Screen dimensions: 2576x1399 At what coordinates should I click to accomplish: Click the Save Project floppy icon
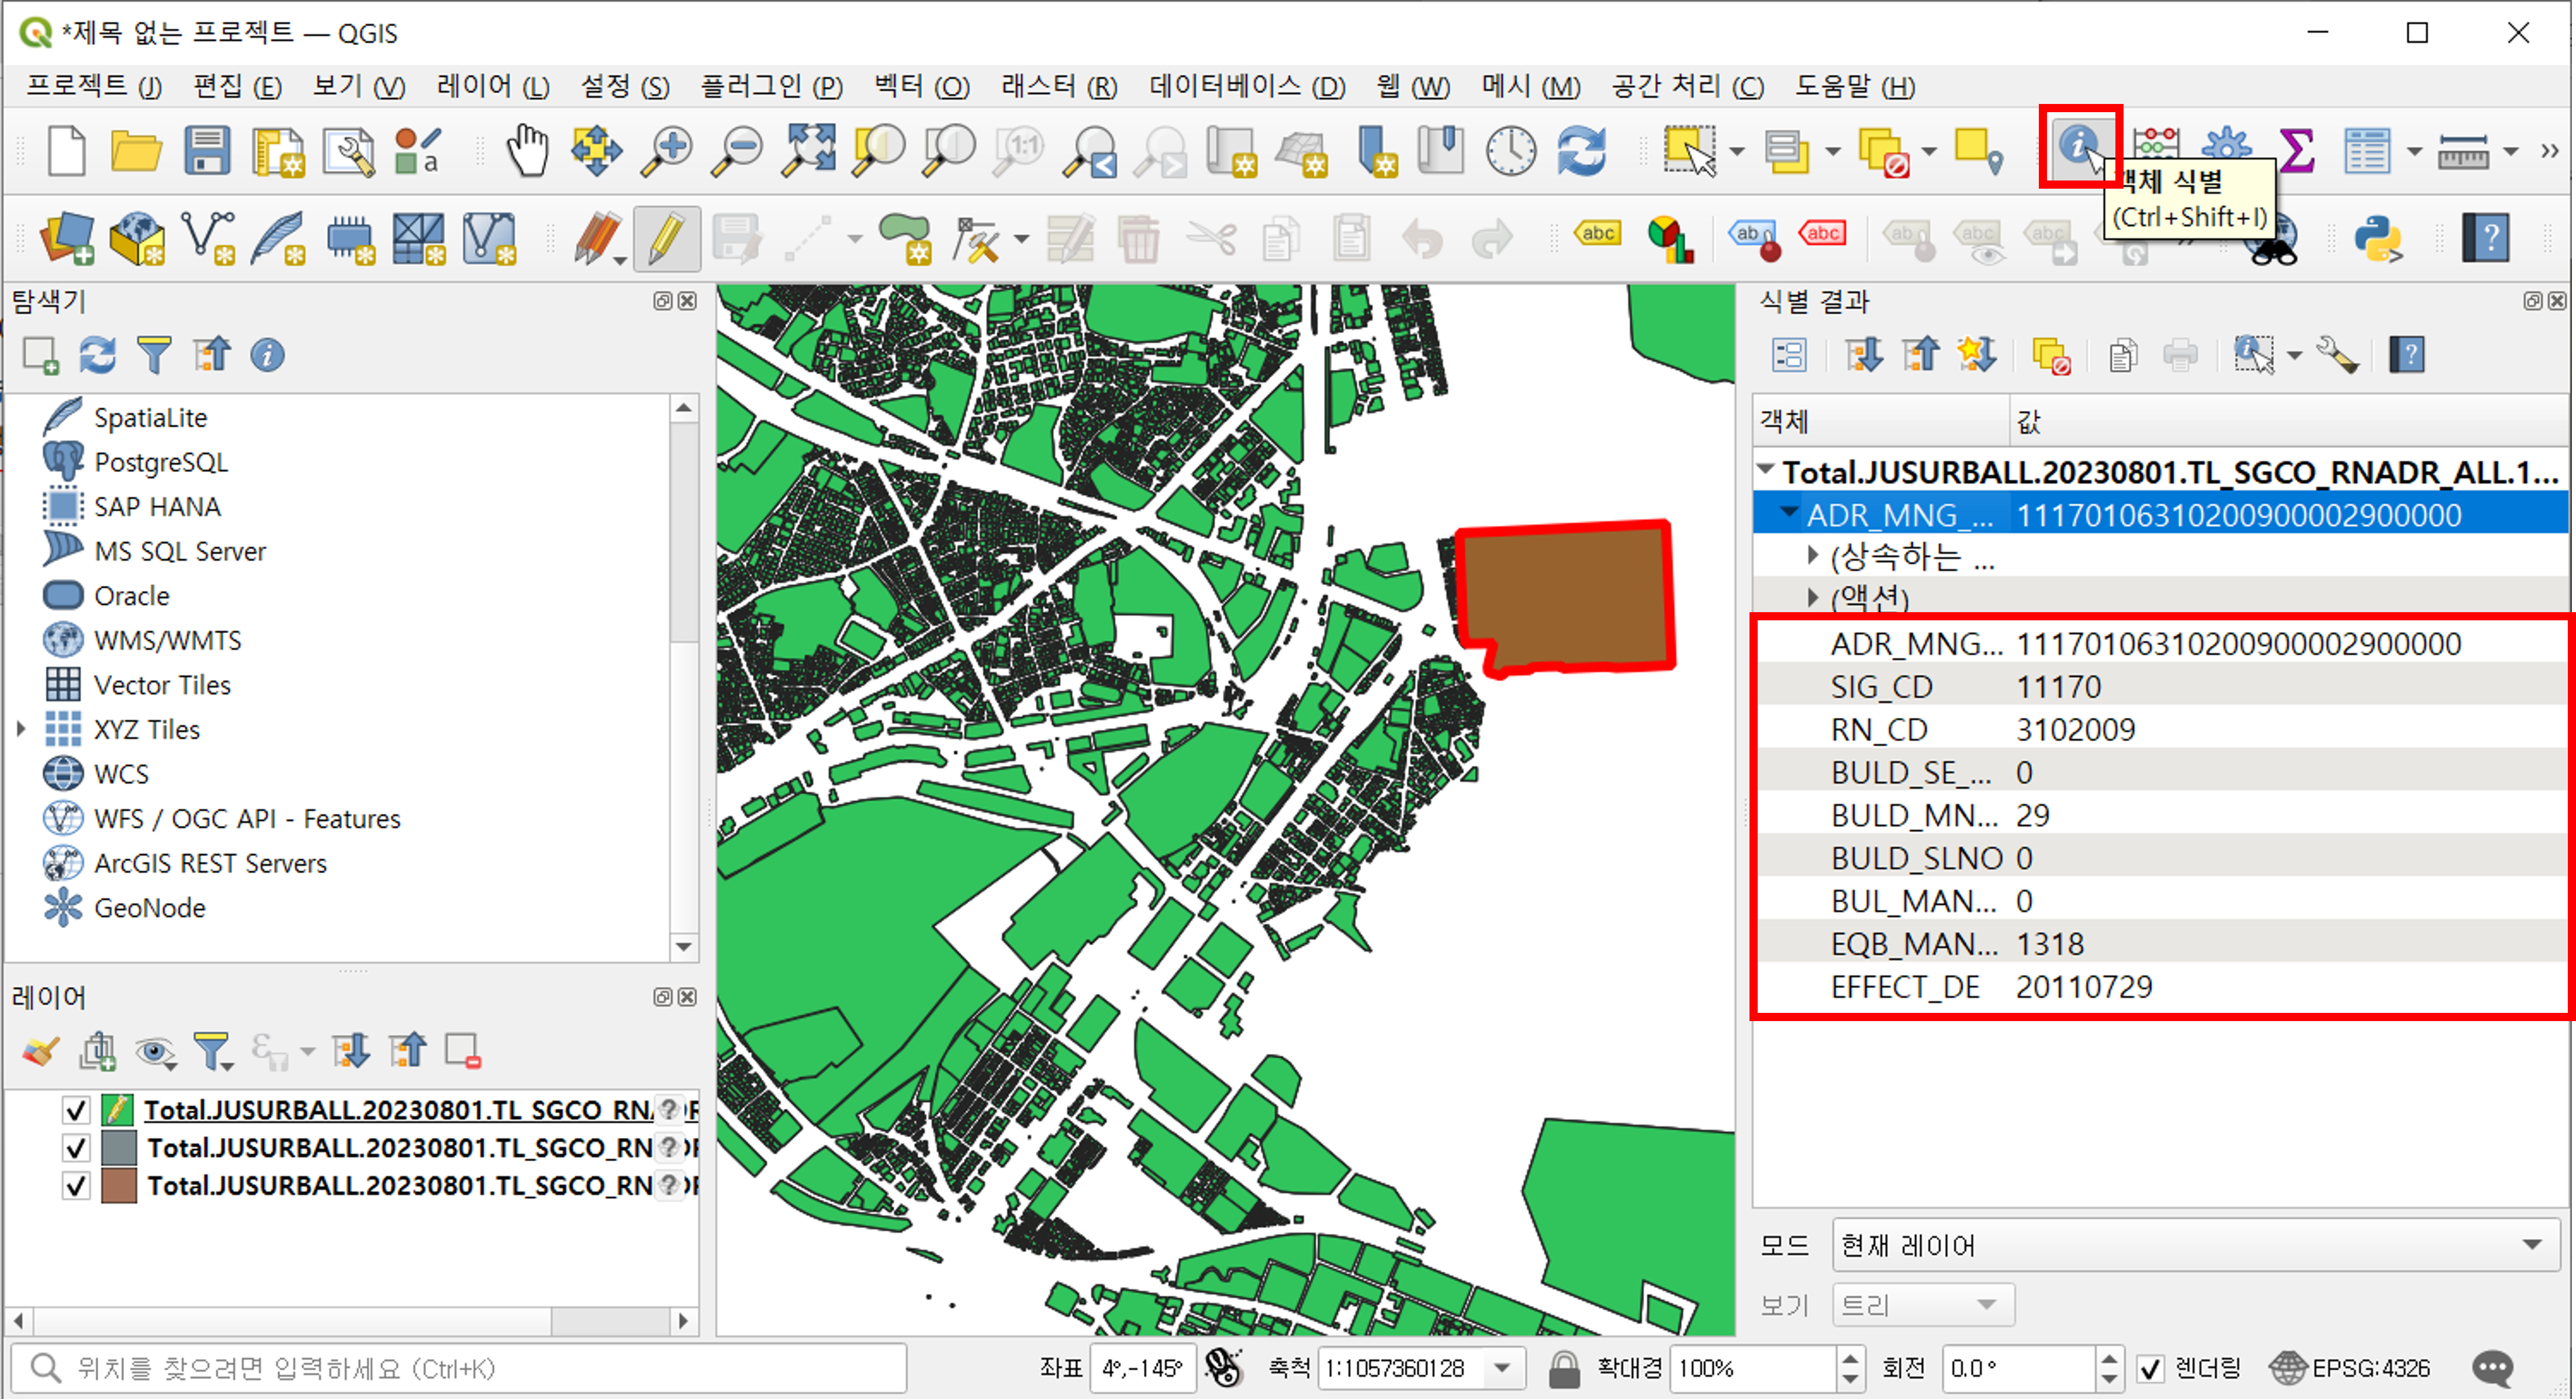[207, 151]
